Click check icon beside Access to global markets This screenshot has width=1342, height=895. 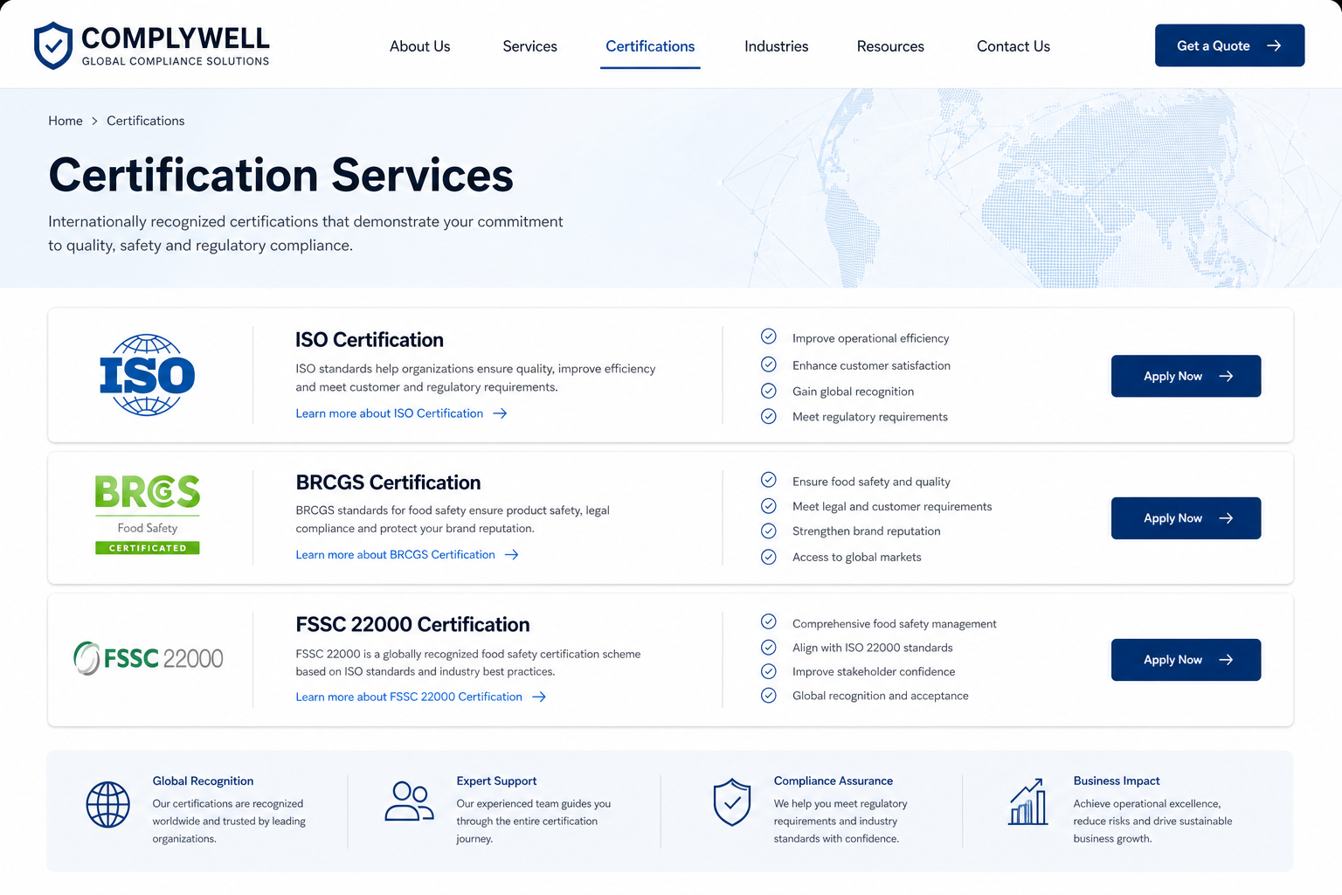click(x=769, y=557)
